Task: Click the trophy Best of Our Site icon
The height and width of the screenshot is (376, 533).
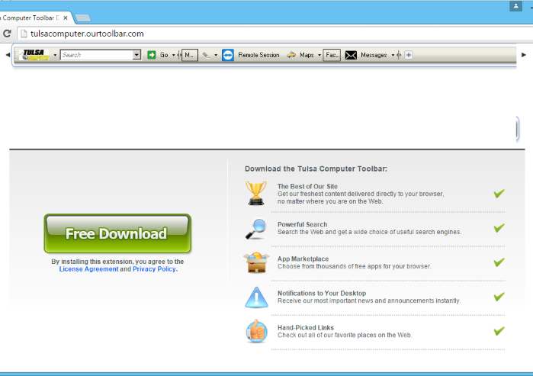Action: pos(256,193)
